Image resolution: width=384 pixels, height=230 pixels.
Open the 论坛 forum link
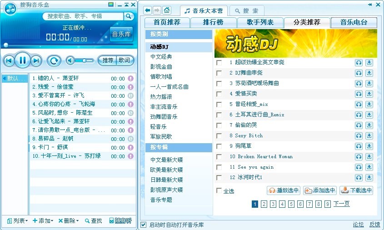click(358, 225)
